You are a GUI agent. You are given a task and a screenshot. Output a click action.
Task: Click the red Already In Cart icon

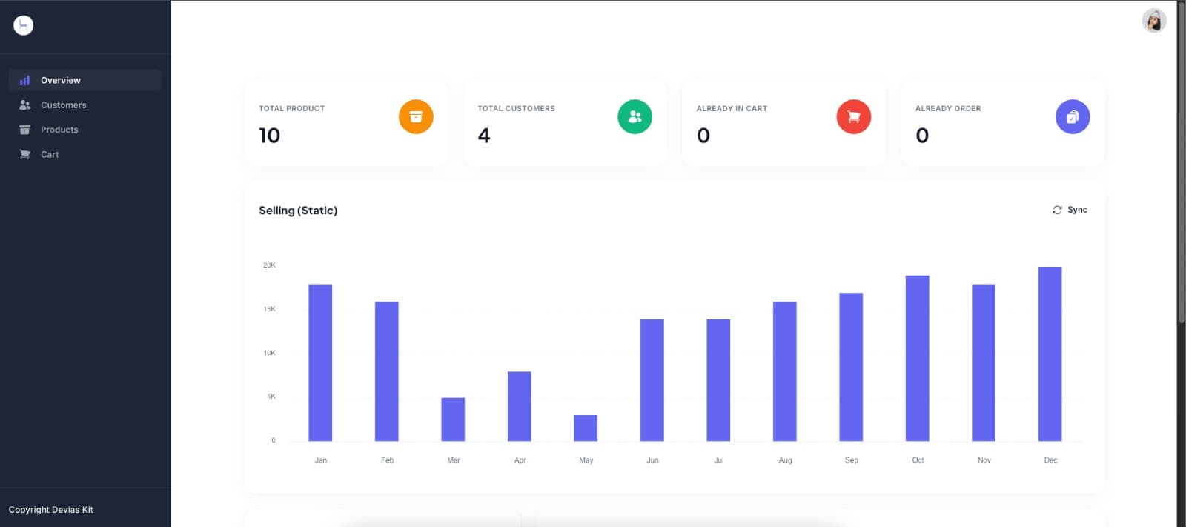coord(853,116)
